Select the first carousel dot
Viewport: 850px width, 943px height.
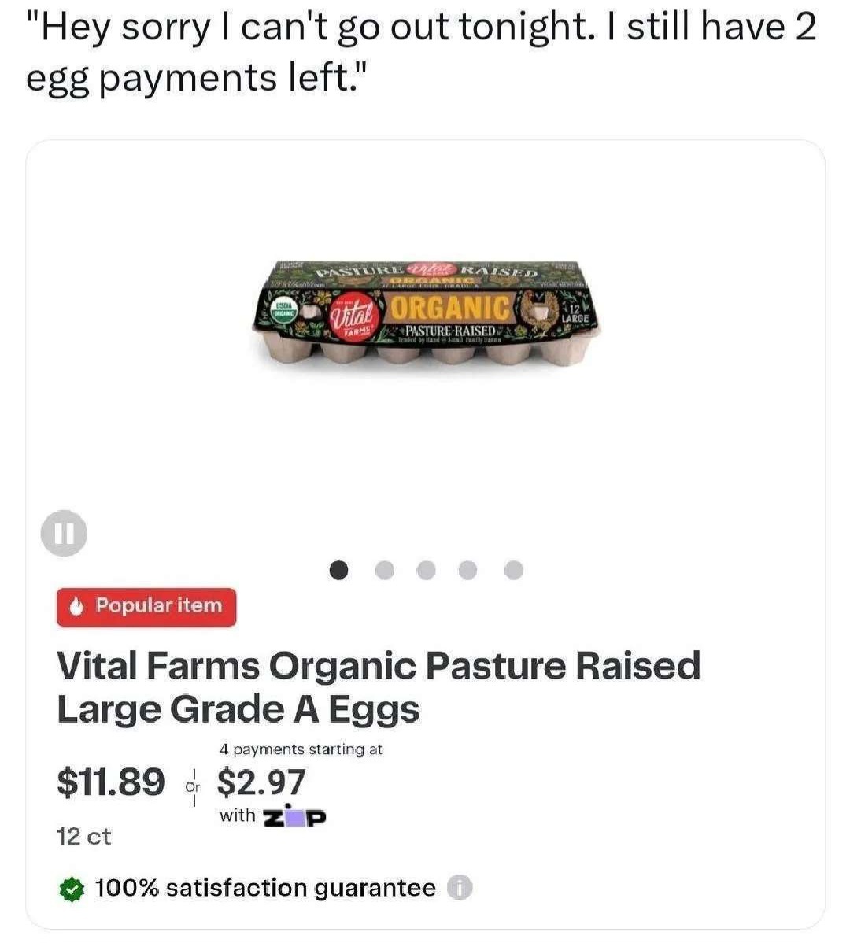(x=339, y=569)
